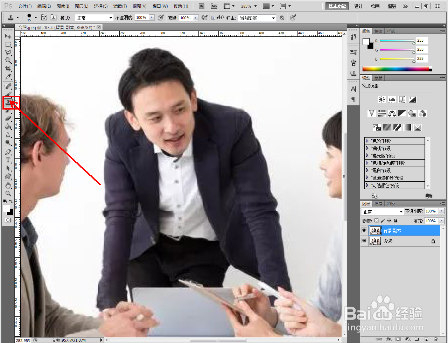Launch Mini Bridge from the application bar

[x=214, y=6]
